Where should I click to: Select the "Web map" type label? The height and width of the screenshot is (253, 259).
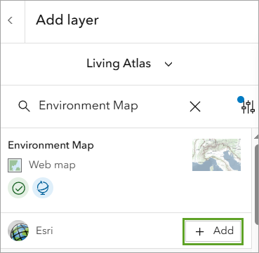(x=52, y=165)
